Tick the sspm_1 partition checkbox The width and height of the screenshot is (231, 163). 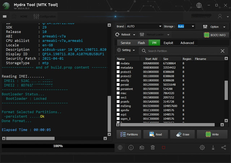118,119
